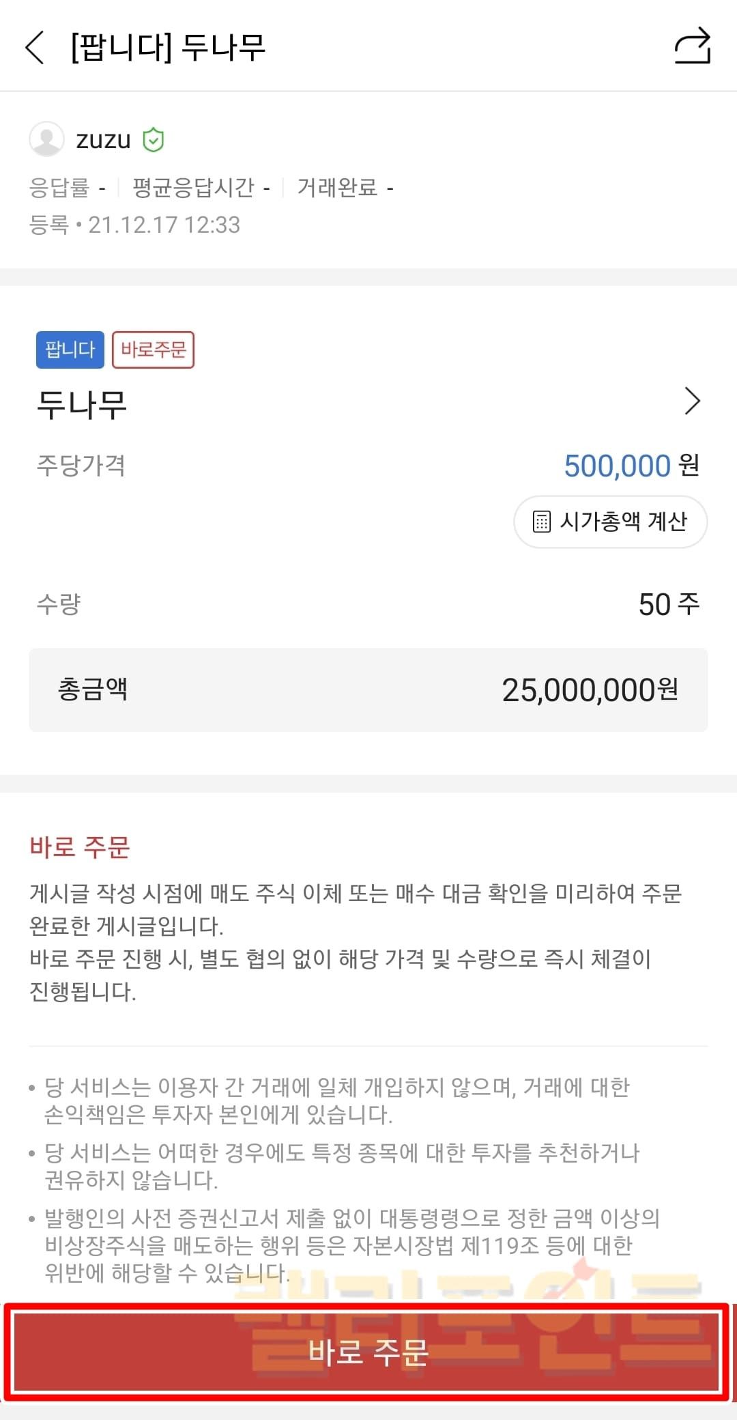This screenshot has height=1420, width=737.
Task: Tap the red-outlined 바로주문 tag
Action: tap(153, 350)
